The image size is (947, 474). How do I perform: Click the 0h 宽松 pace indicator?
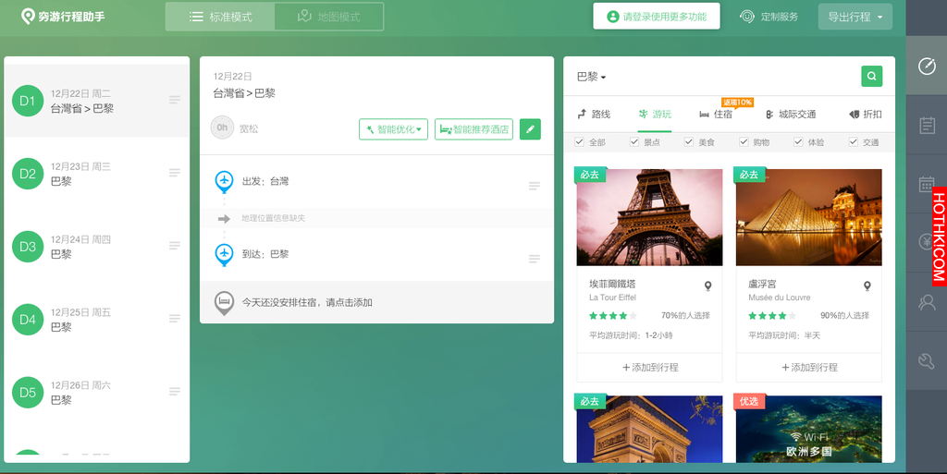click(x=234, y=128)
